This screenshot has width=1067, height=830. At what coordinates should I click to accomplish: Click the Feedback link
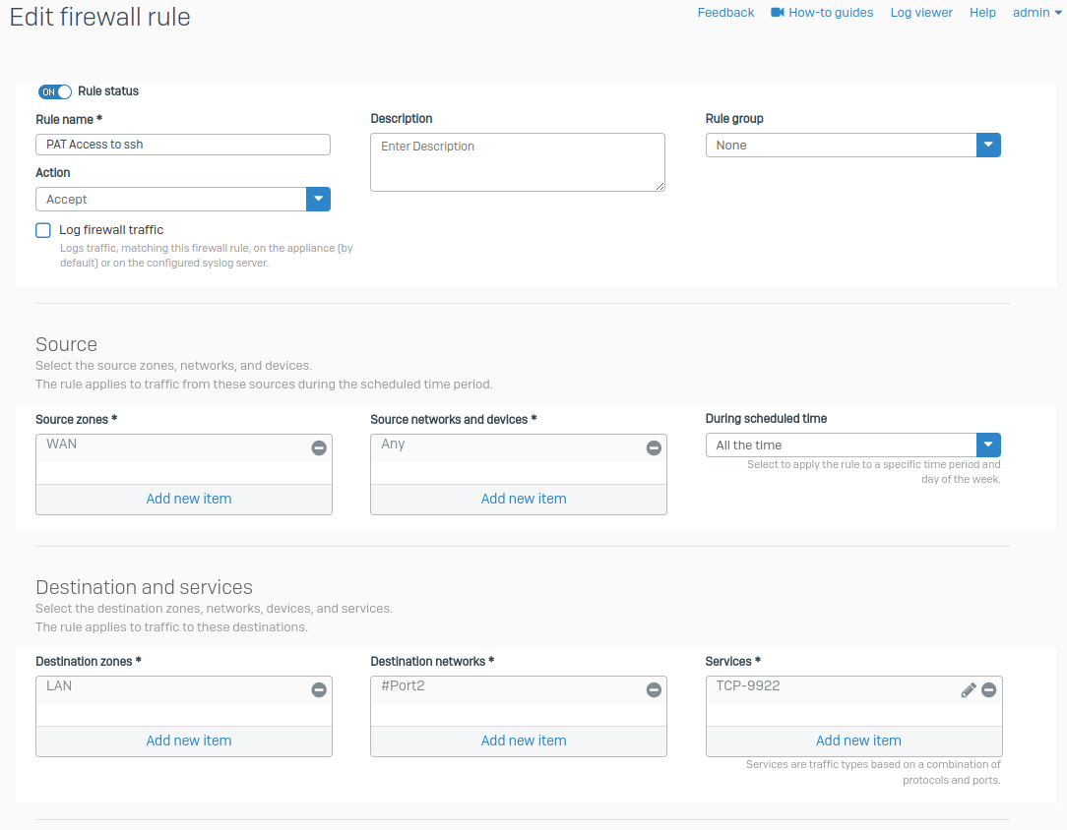(x=725, y=13)
